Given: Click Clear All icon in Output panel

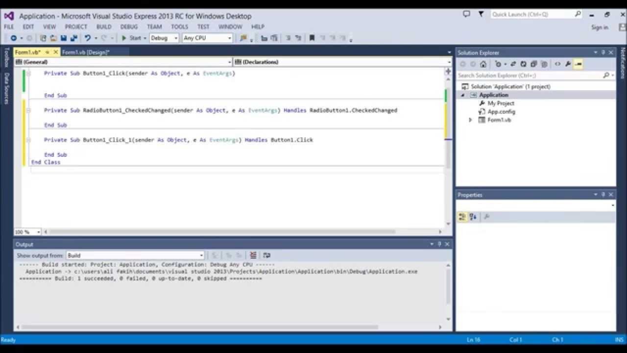Looking at the screenshot, I should pos(253,255).
